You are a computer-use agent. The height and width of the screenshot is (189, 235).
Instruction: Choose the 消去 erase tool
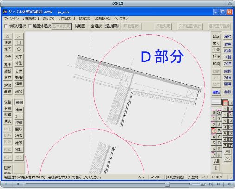(19, 135)
